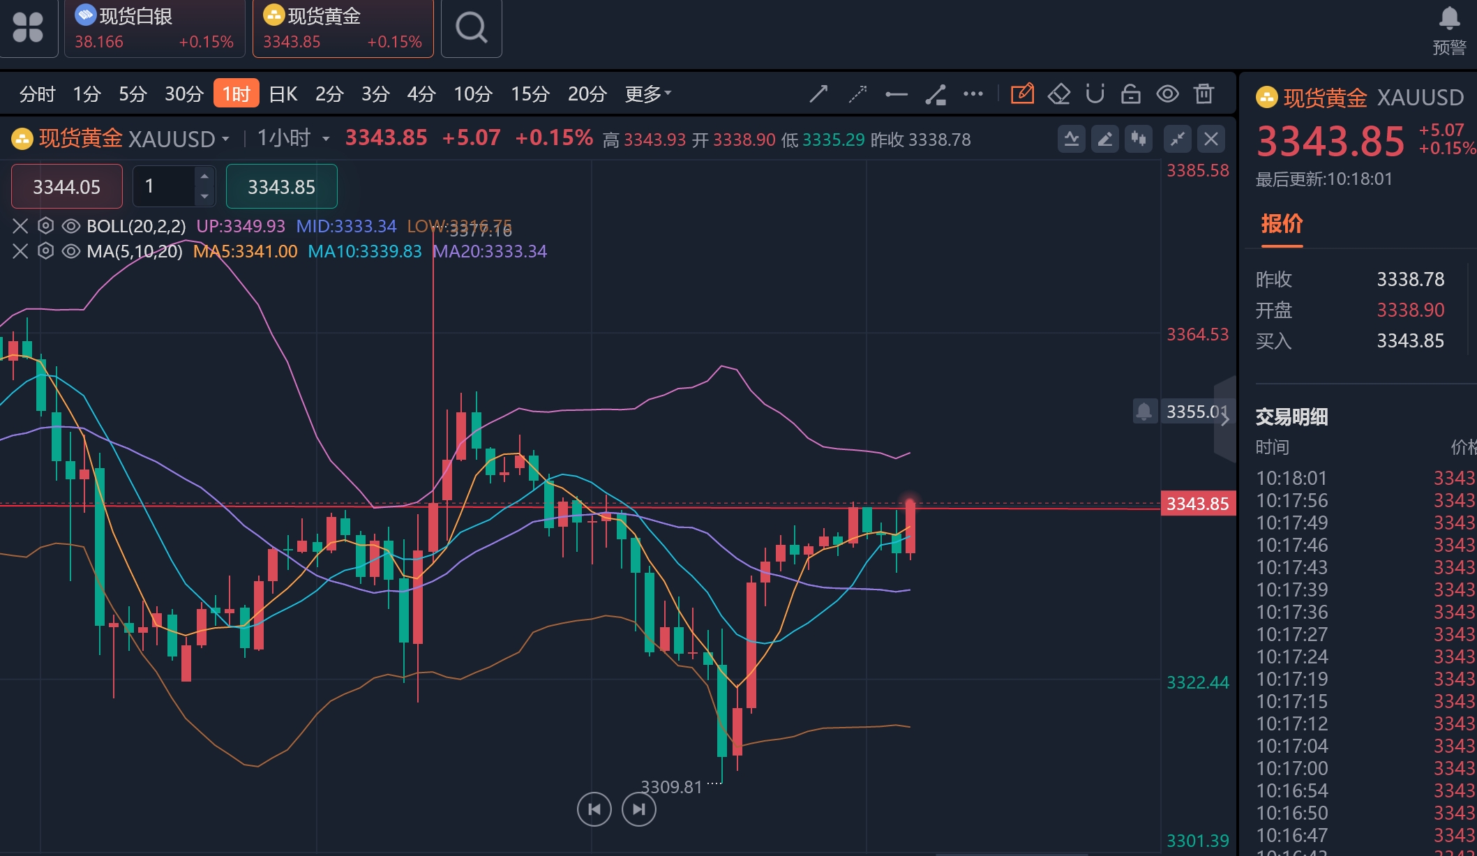The image size is (1477, 856).
Task: Delete all drawings with trash icon
Action: (1204, 93)
